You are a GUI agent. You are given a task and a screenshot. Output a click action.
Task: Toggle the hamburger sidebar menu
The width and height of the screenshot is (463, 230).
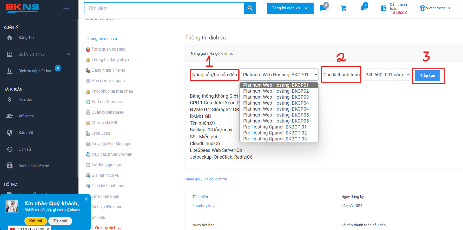[x=66, y=8]
